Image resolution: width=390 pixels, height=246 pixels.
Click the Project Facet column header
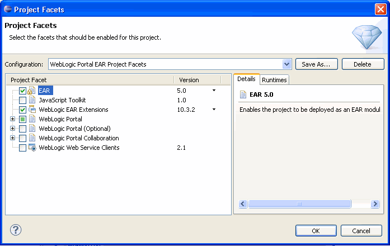coord(90,80)
